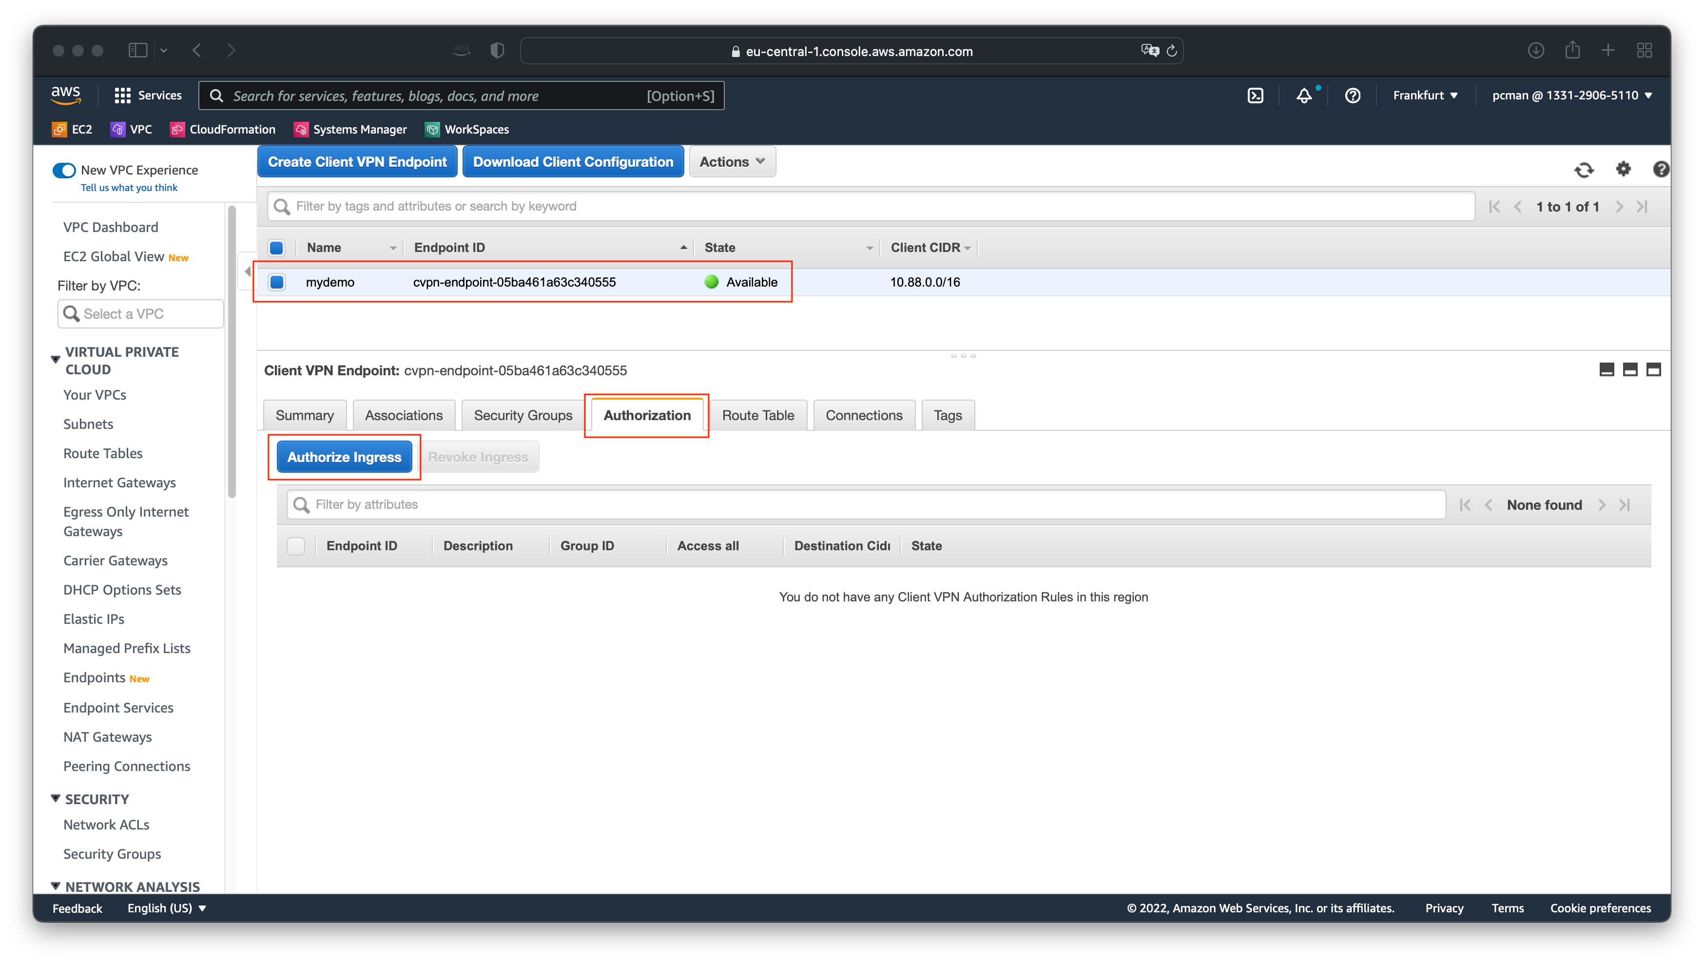The image size is (1704, 963).
Task: Open the State column filter arrow
Action: (869, 248)
